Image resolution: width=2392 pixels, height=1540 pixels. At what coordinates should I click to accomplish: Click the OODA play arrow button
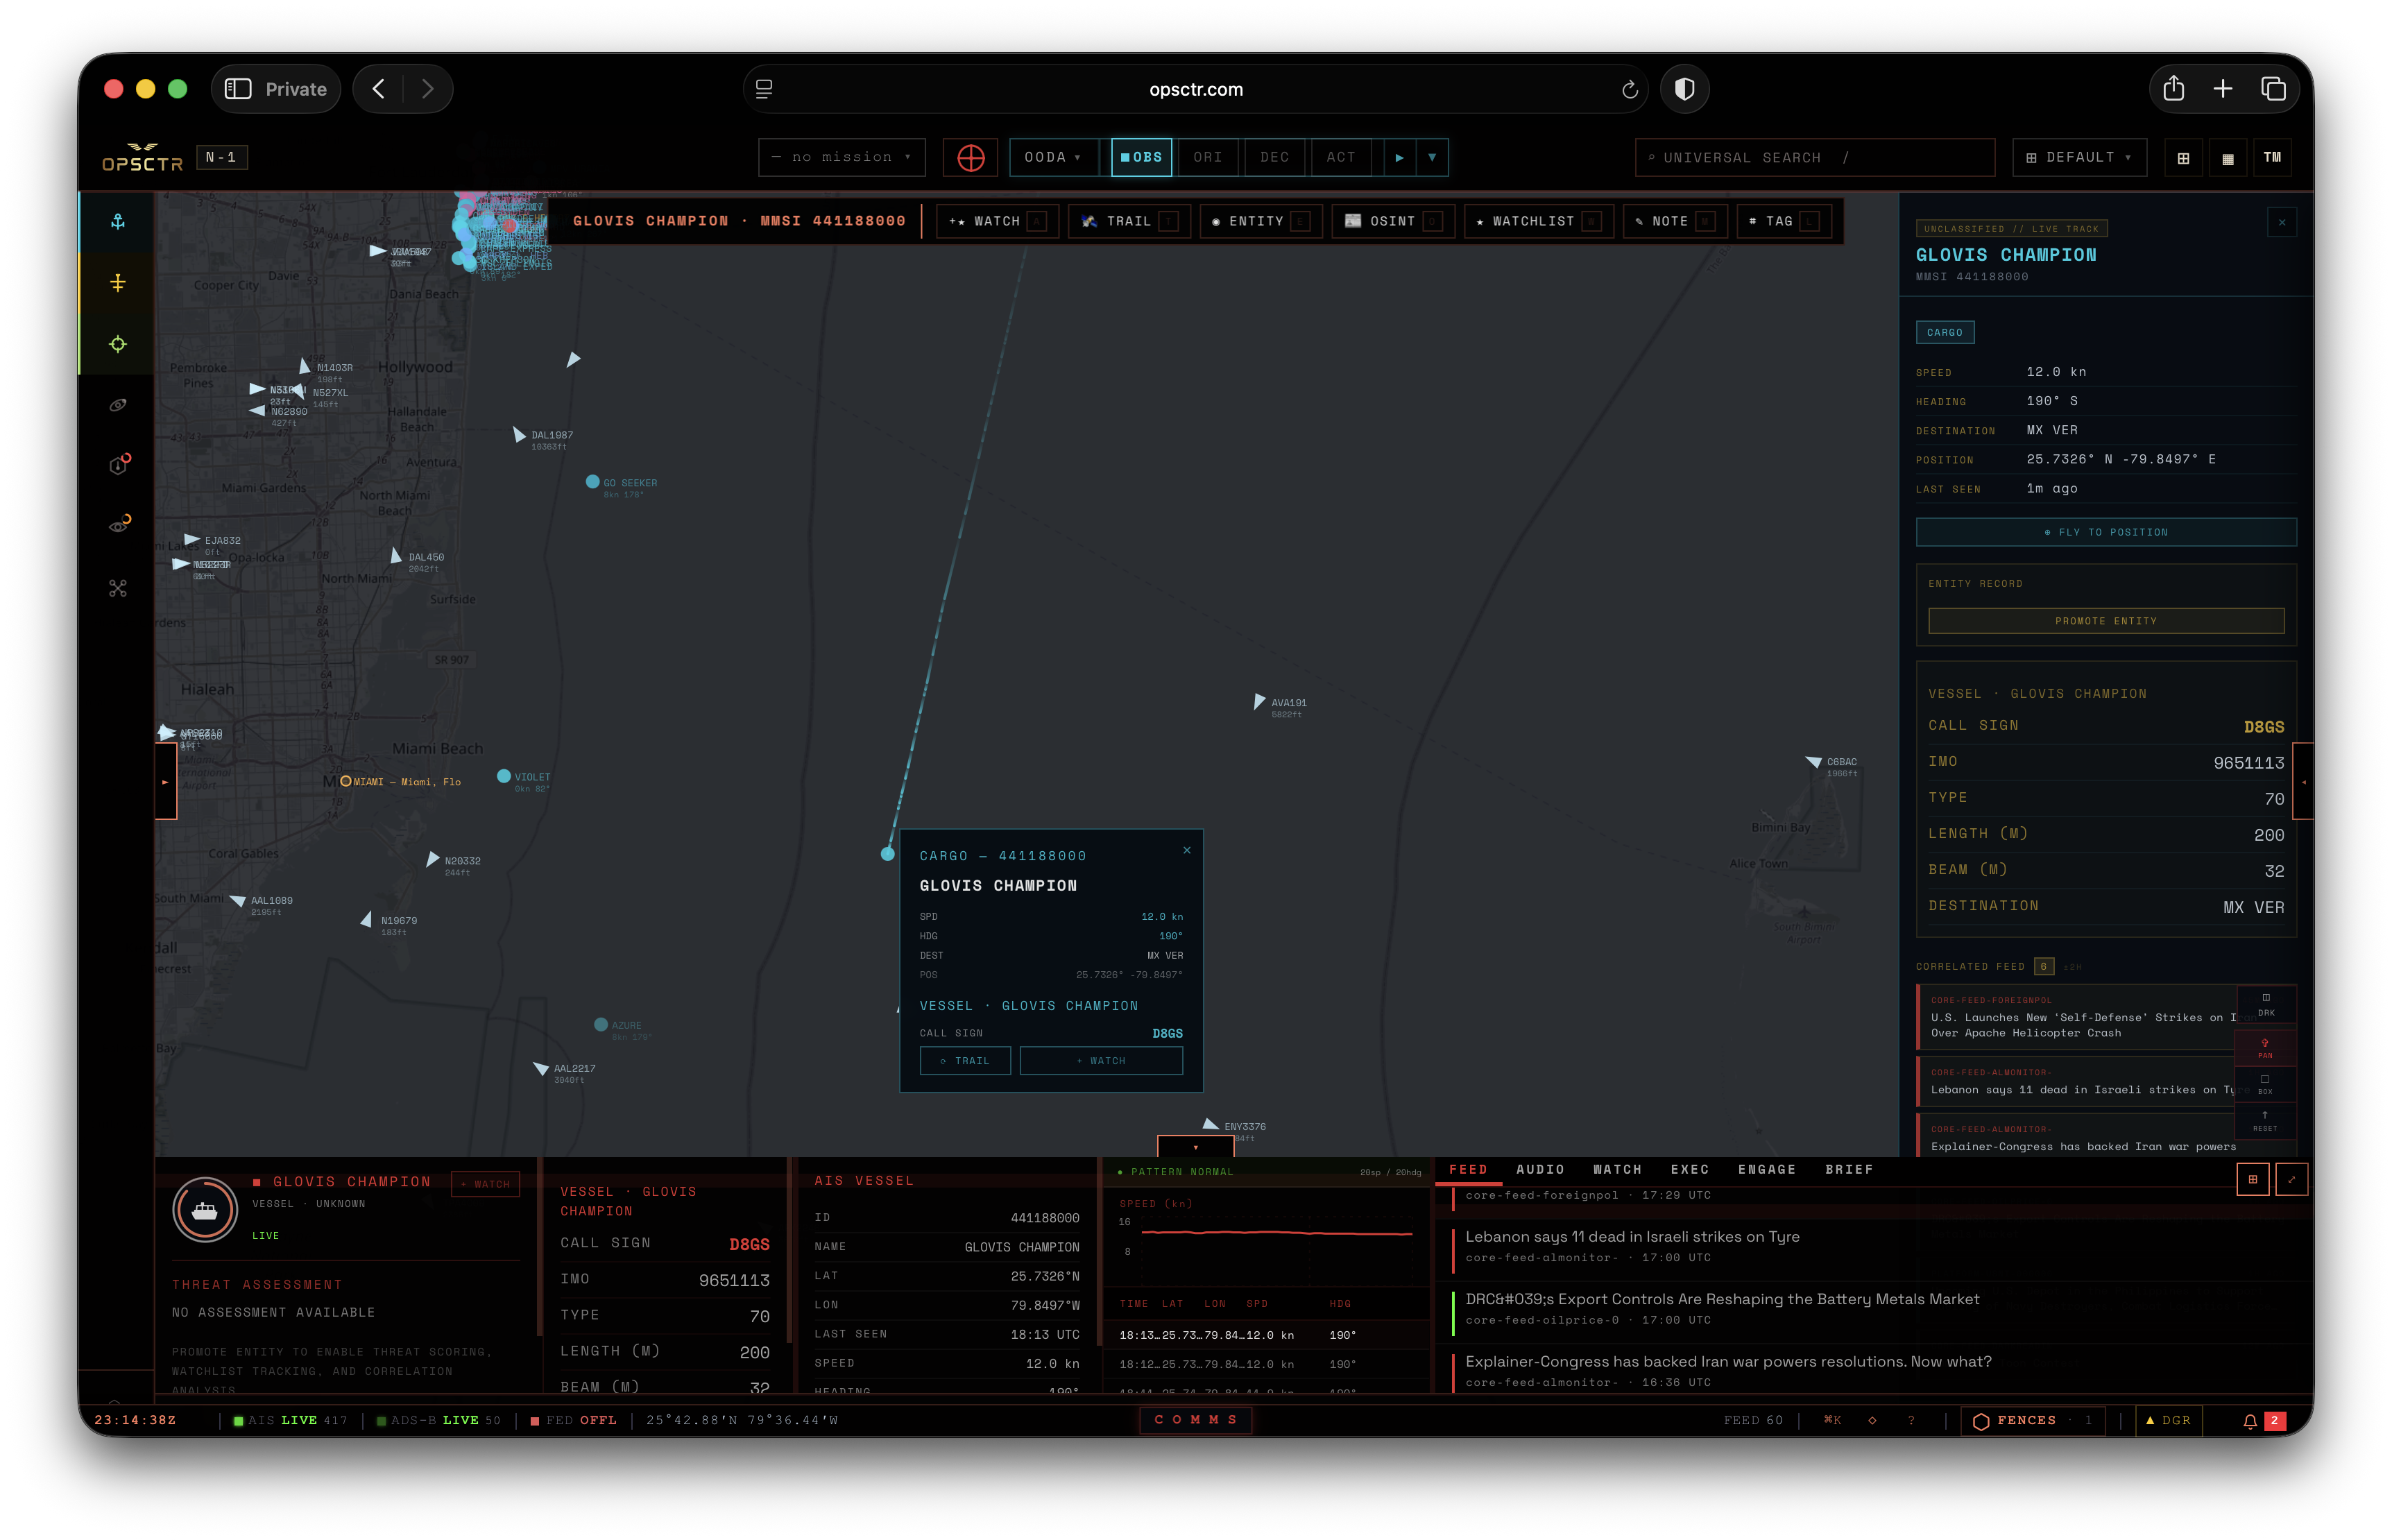[x=1399, y=157]
